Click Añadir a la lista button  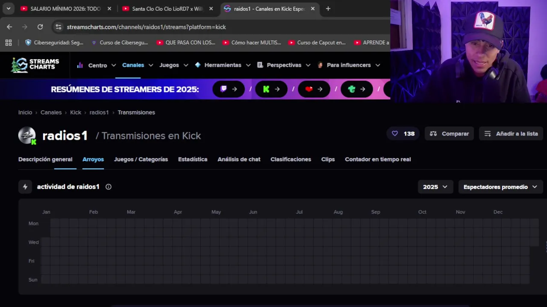point(511,134)
